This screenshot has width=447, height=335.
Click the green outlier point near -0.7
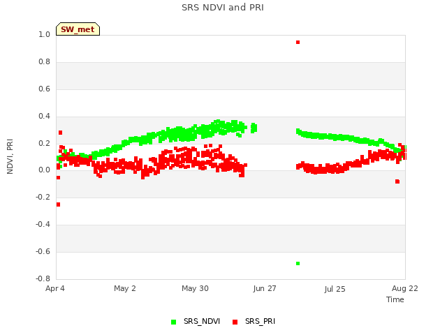pyautogui.click(x=298, y=264)
